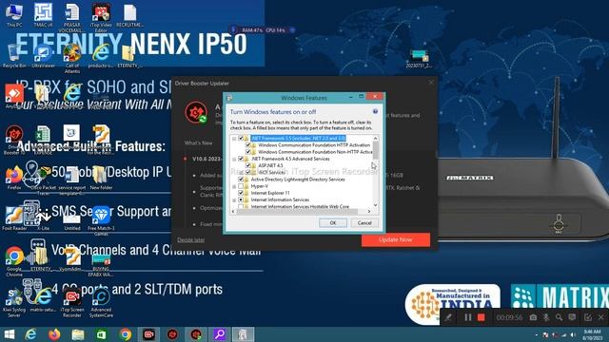Click Cancel in Windows Features dialog
The width and height of the screenshot is (609, 342).
tap(364, 223)
